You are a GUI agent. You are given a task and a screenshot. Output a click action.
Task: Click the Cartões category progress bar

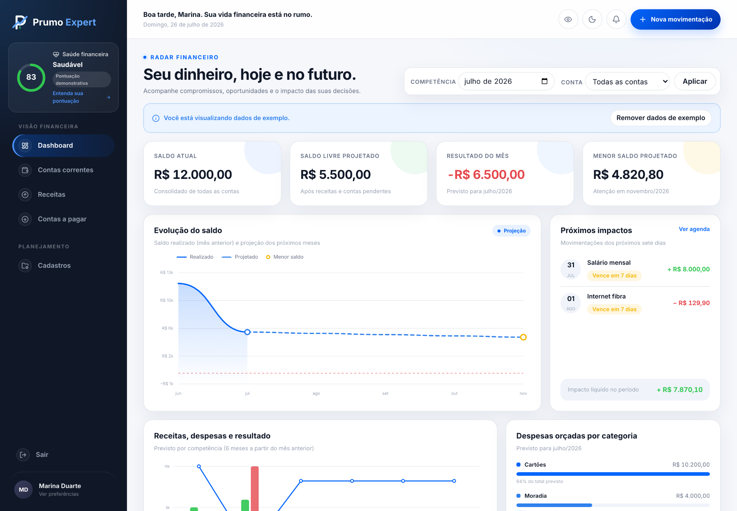pos(613,474)
